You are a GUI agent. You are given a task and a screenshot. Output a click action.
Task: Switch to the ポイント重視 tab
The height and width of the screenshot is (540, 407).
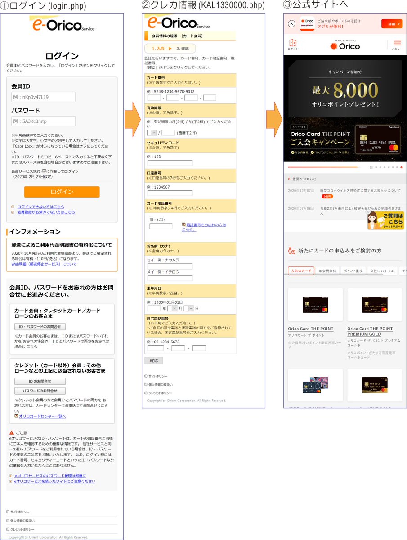(353, 271)
